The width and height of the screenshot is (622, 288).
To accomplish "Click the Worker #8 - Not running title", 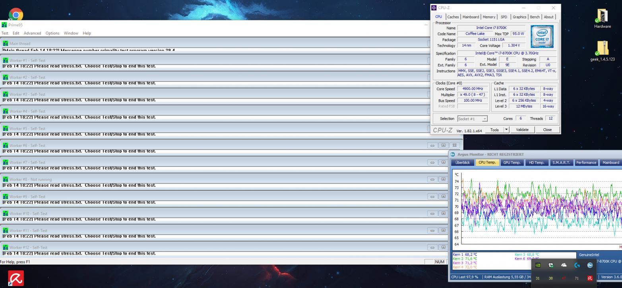I will 31,179.
